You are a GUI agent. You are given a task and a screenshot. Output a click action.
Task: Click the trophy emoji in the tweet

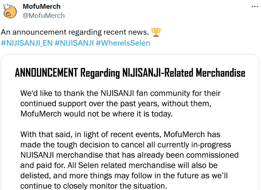(156, 32)
